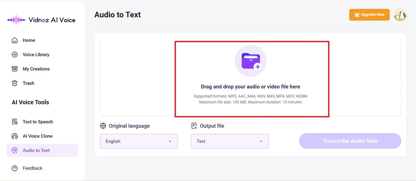Screen dimensions: 416x181
Task: Click the globe icon beside Original language
Action: 103,126
